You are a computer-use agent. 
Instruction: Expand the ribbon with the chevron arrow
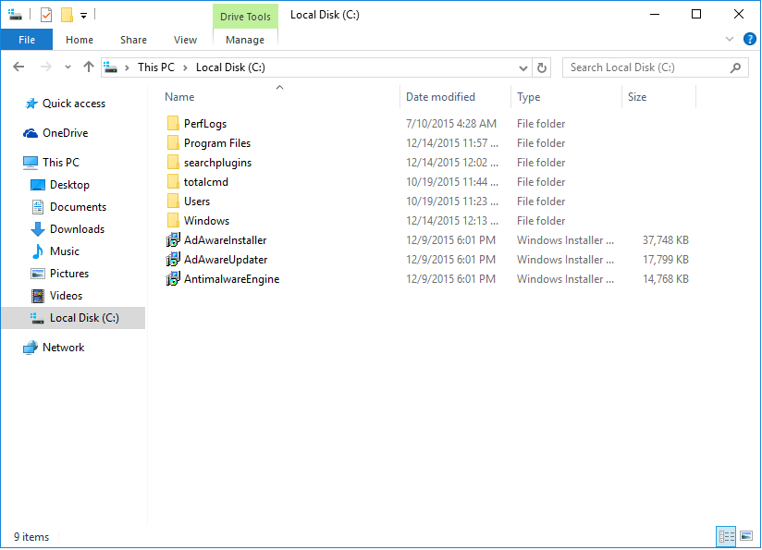click(729, 40)
